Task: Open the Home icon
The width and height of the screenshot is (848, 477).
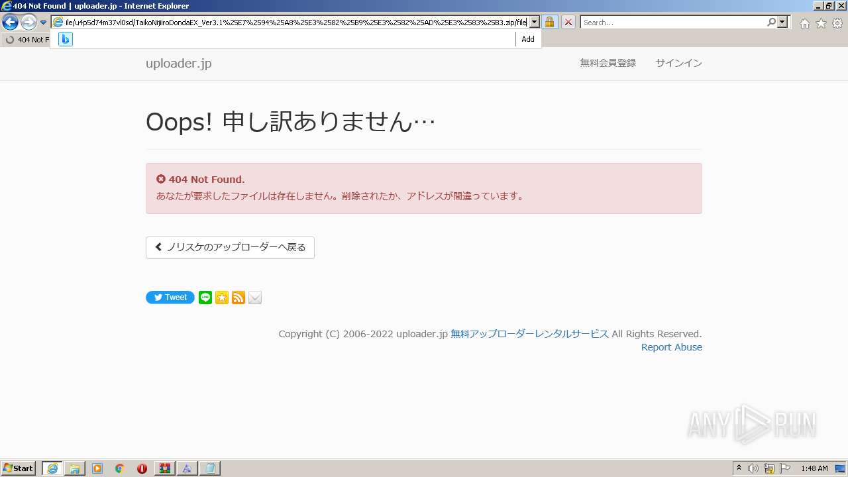Action: (804, 23)
